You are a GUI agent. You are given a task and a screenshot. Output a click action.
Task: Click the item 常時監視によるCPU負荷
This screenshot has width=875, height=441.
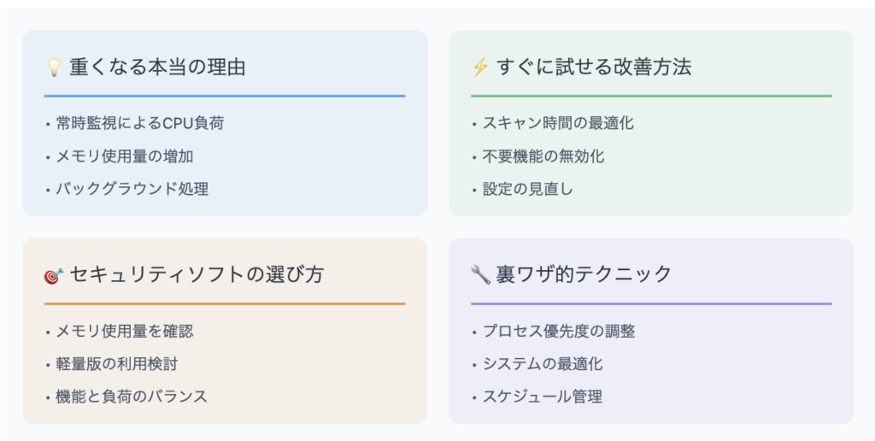click(x=140, y=123)
